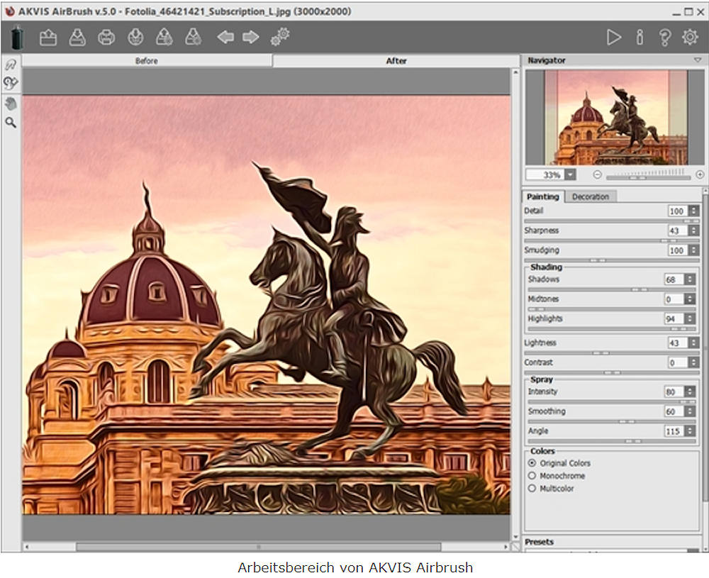Switch to the Decoration tab

pyautogui.click(x=590, y=196)
